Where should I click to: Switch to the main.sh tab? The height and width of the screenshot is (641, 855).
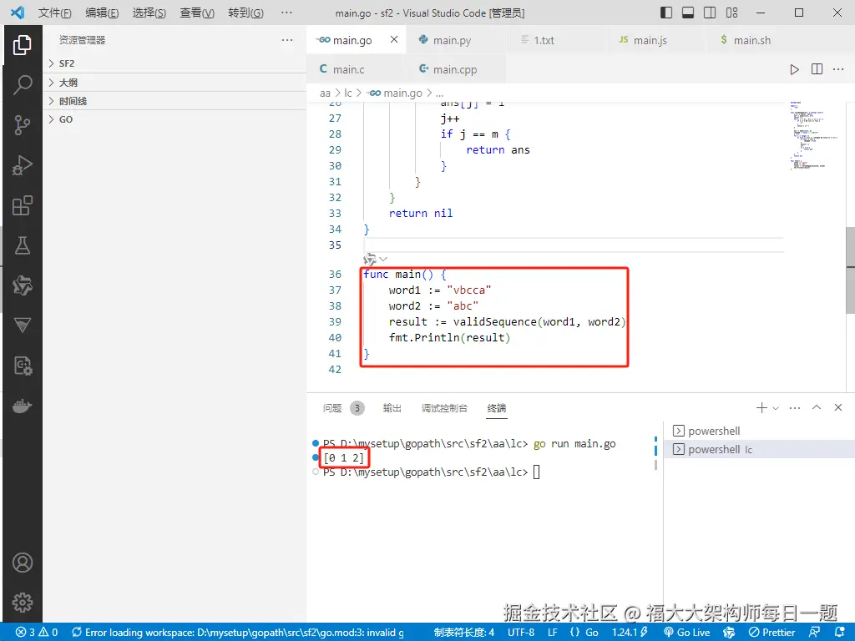[x=756, y=40]
